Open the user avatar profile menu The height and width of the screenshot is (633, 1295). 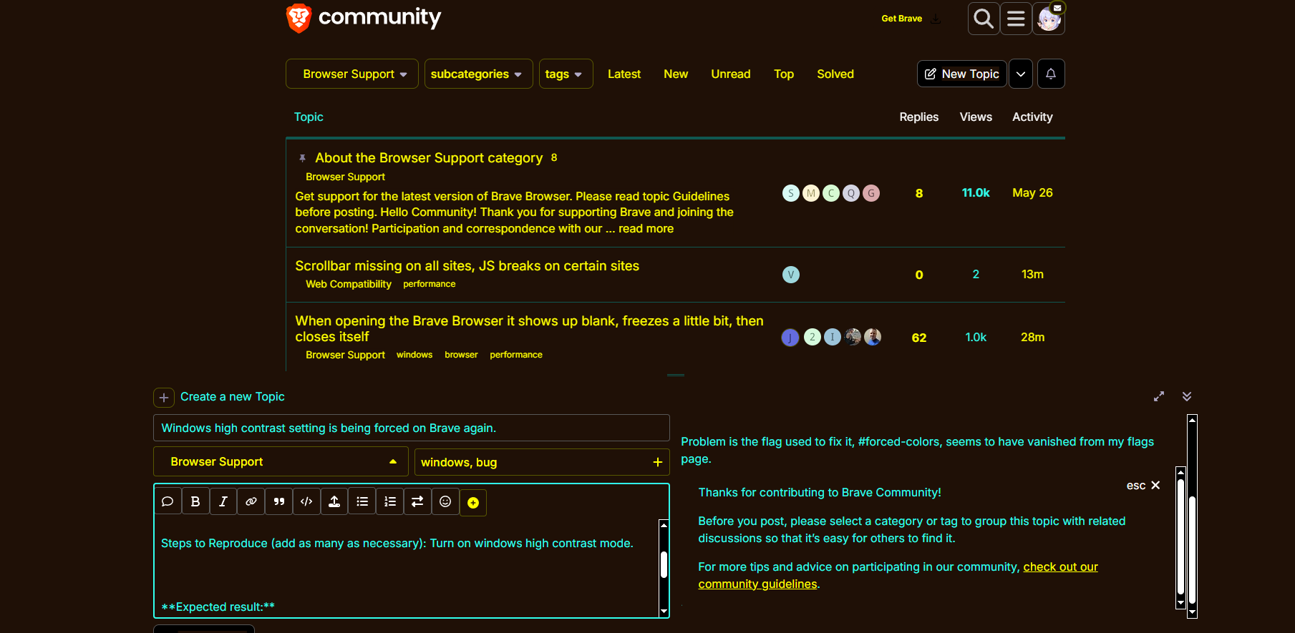coord(1049,19)
